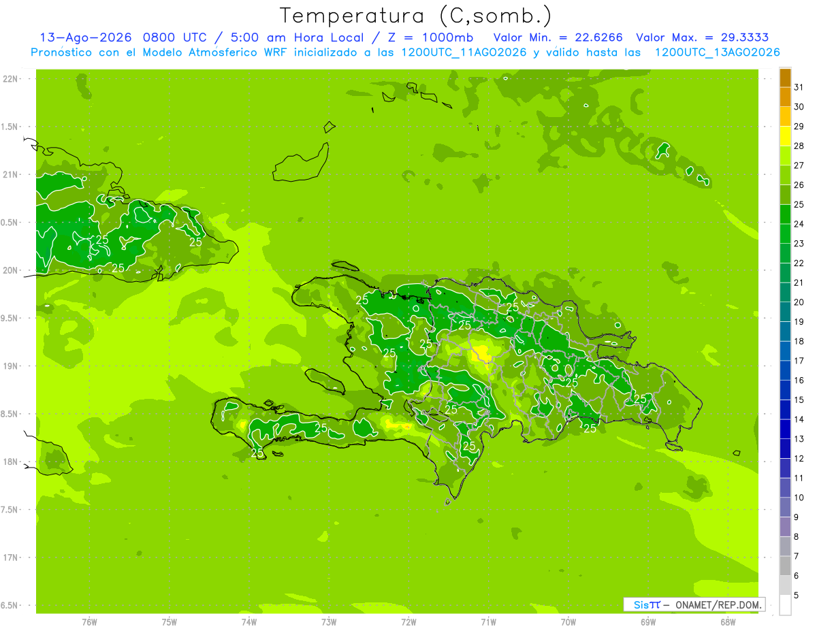Click the 22N latitude axis label
The height and width of the screenshot is (631, 817).
coord(10,79)
